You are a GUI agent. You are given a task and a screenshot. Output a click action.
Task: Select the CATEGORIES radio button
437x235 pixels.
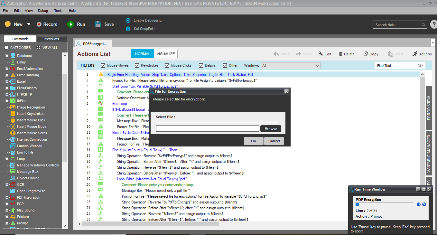[6, 48]
